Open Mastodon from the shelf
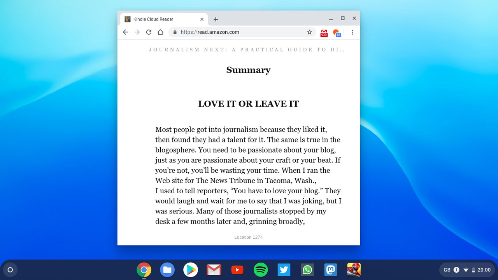Screen dimensions: 498x280 pos(331,270)
